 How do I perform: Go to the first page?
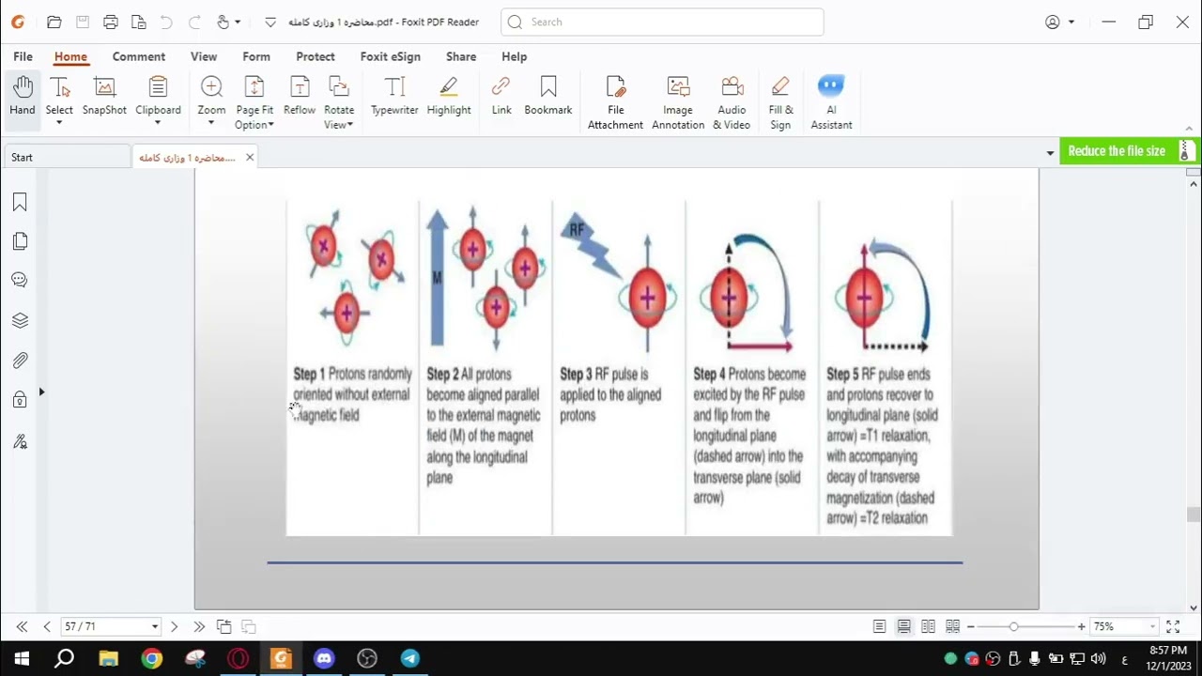coord(22,626)
